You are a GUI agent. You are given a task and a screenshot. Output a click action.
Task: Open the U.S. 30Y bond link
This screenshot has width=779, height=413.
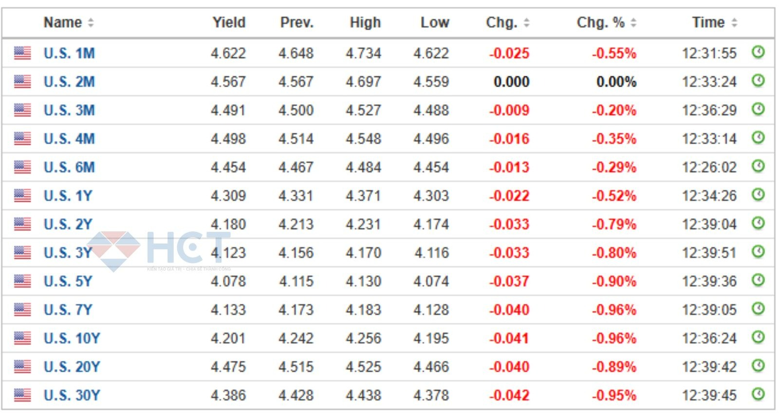(x=72, y=395)
